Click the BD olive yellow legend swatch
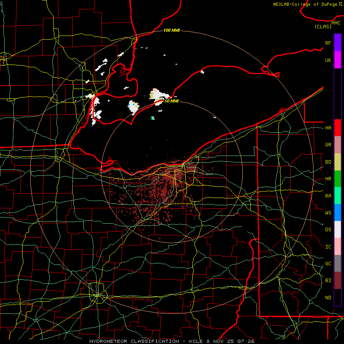The image size is (344, 344). (338, 162)
